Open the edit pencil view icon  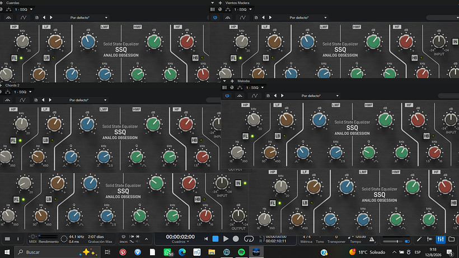tap(419, 240)
